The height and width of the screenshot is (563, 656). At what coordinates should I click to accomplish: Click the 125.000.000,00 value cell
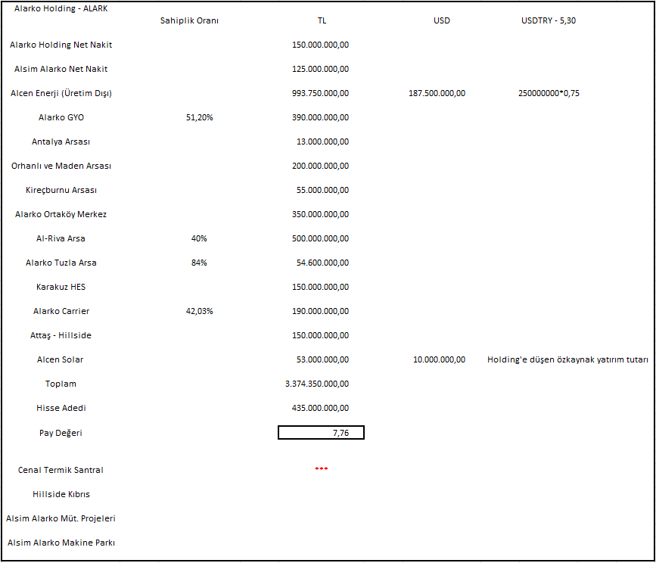tap(321, 69)
